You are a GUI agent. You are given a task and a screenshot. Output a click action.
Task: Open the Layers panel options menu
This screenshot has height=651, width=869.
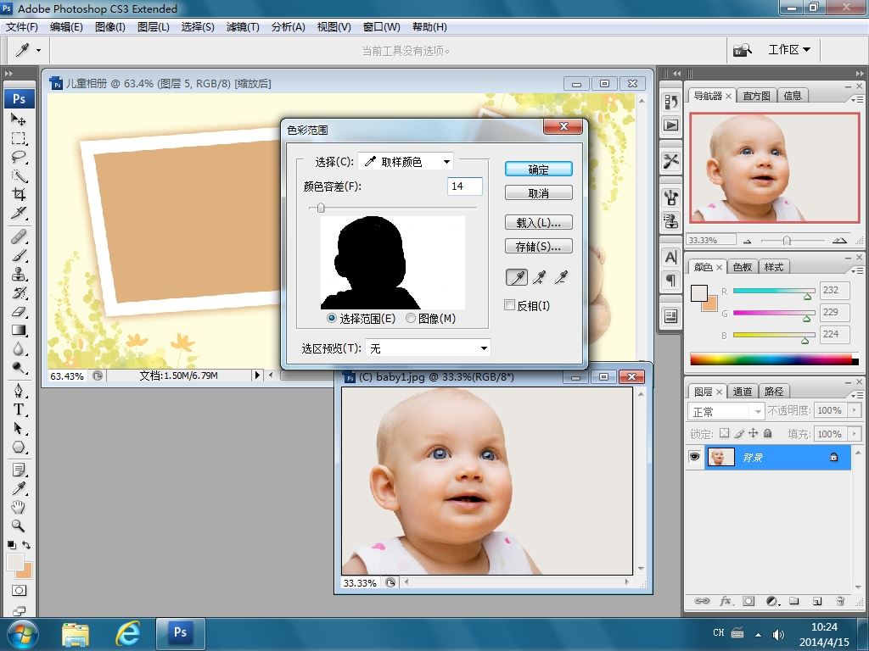[857, 395]
